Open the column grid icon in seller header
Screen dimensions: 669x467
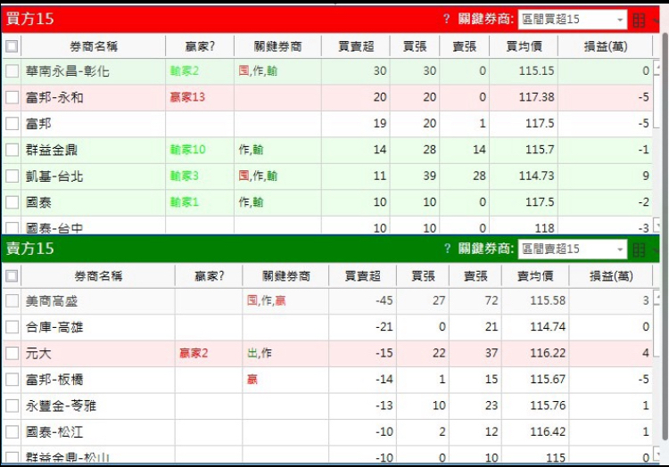point(639,250)
